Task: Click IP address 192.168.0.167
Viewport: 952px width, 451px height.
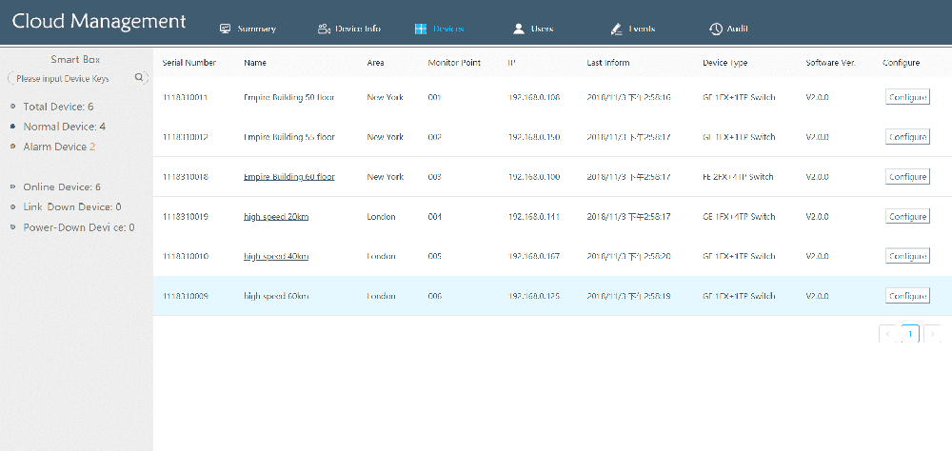Action: (x=534, y=256)
